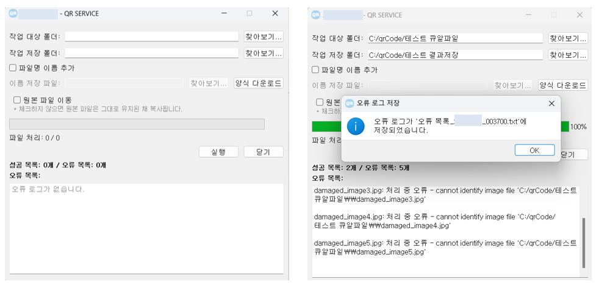Click 닫기 next to the 실행 button
Screen dimensions: 599x287
click(x=264, y=152)
